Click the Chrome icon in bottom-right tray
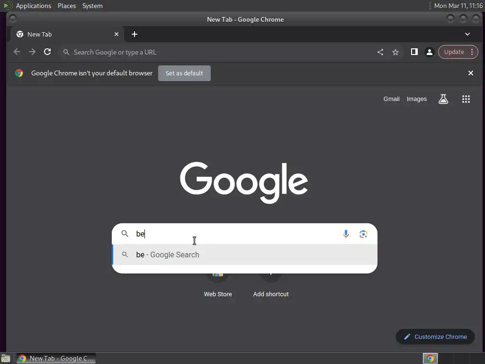The height and width of the screenshot is (364, 485). pos(430,358)
